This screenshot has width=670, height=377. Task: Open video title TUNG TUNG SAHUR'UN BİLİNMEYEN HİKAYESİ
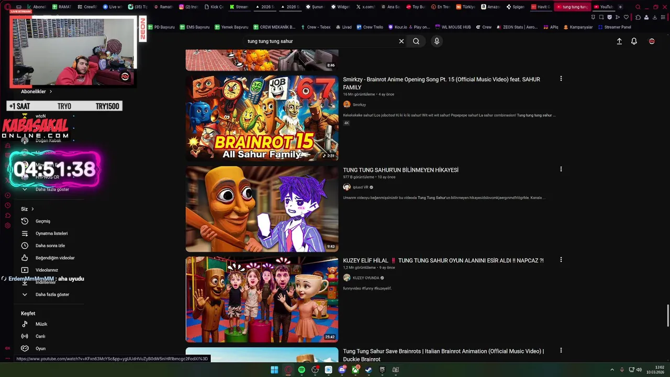[400, 170]
